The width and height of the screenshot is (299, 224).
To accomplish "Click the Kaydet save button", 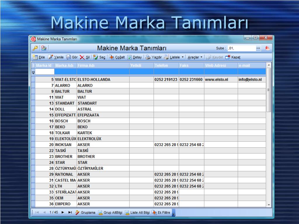I will coord(215,57).
